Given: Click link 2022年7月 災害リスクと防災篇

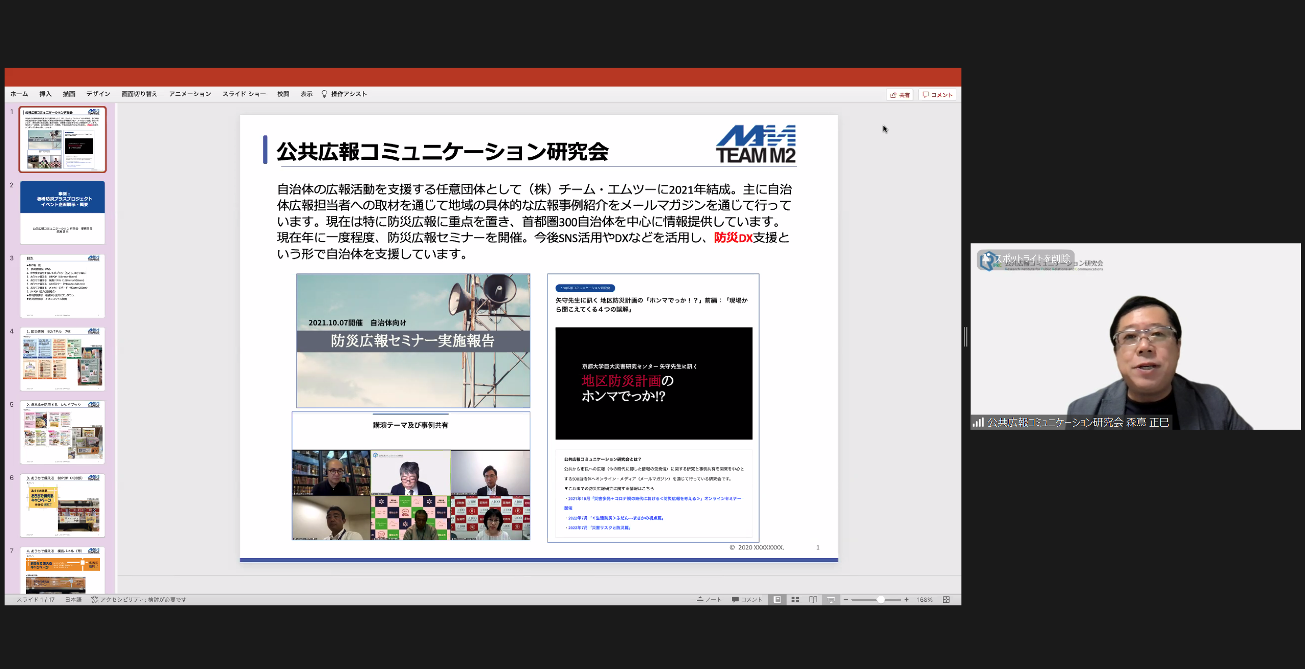Looking at the screenshot, I should click(599, 527).
